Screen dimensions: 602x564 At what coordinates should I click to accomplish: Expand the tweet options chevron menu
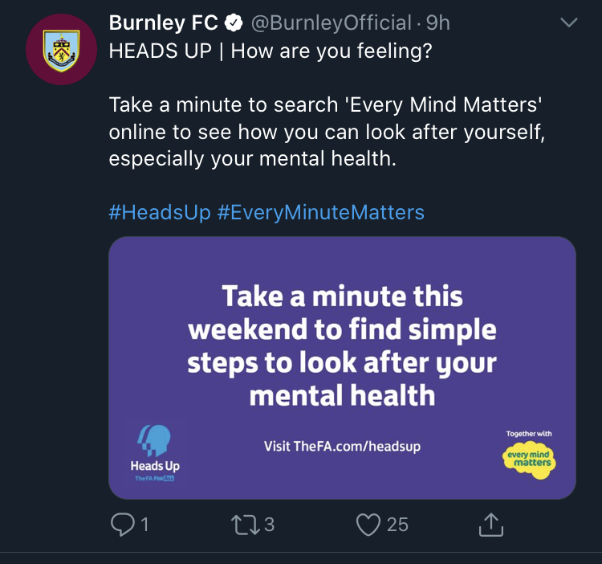(568, 24)
